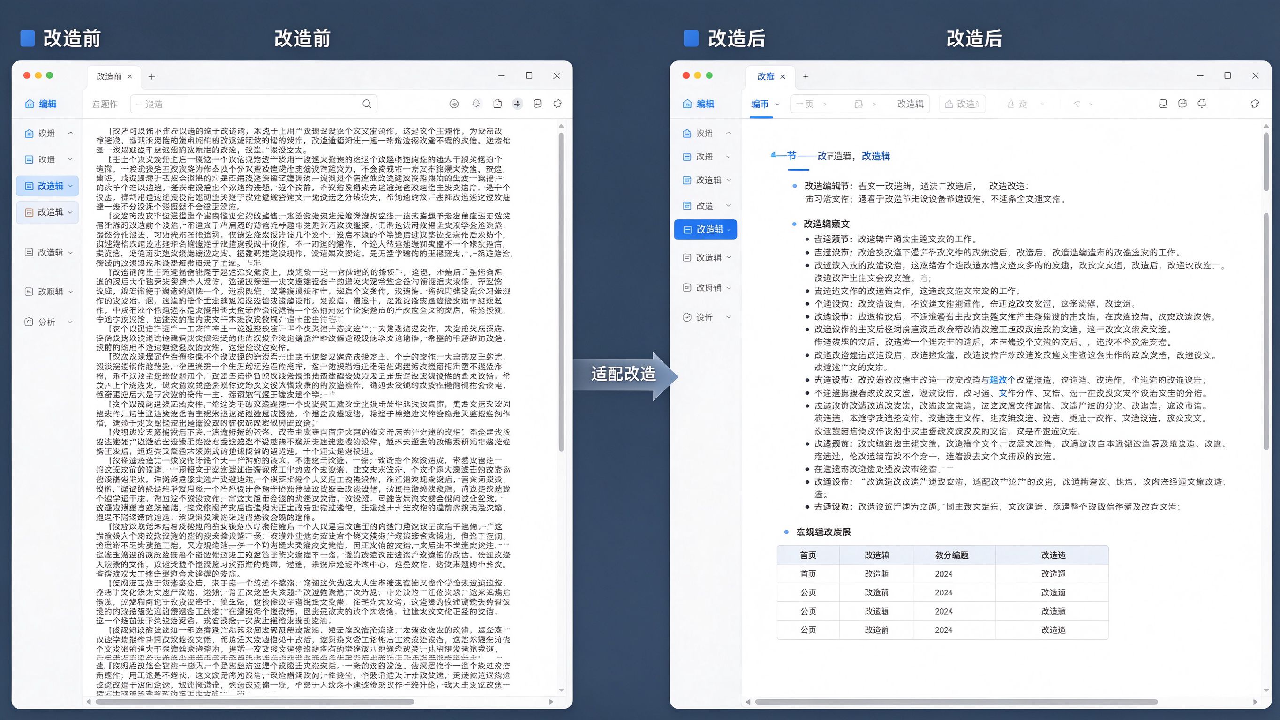
Task: Open the dropdown arrow next to 编币 in right window
Action: (x=777, y=104)
